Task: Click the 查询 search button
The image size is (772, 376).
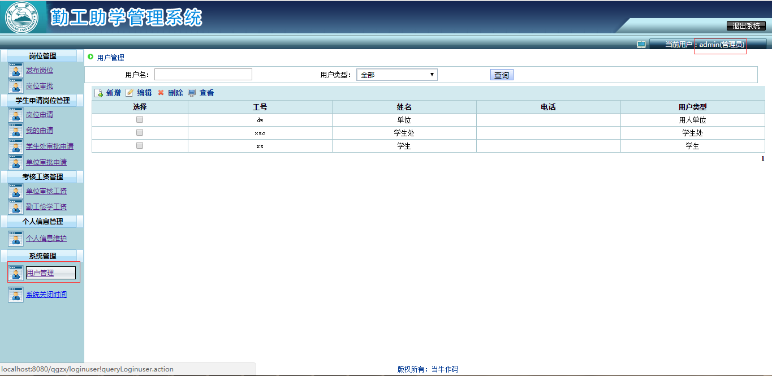Action: (502, 75)
